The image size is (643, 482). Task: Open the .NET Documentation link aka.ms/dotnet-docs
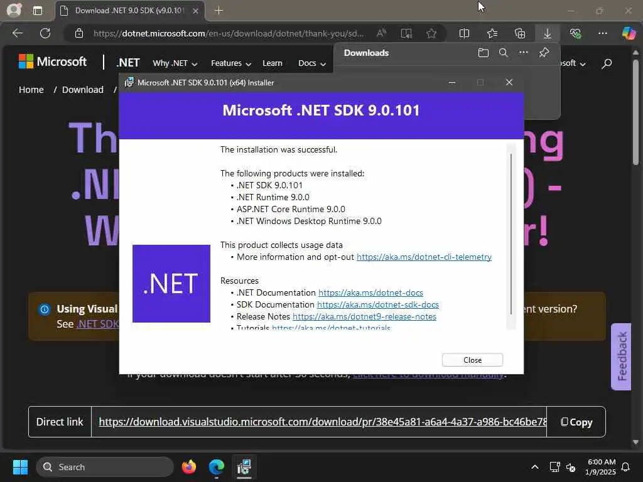click(370, 292)
